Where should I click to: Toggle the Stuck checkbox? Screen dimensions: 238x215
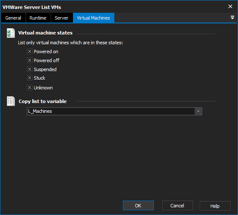tap(29, 78)
